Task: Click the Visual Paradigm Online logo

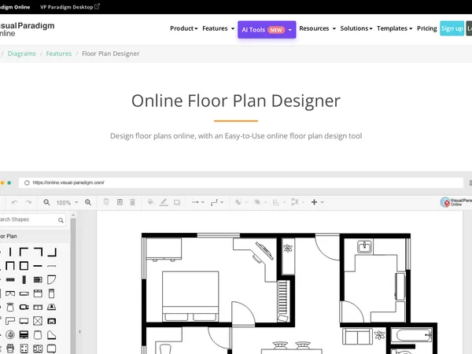Action: [x=27, y=29]
